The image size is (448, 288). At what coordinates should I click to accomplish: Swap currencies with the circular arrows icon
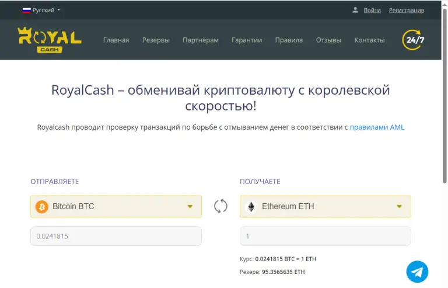pyautogui.click(x=220, y=206)
